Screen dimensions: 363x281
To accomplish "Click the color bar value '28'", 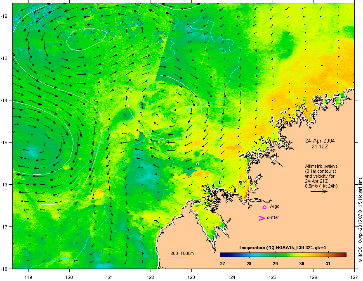I will pyautogui.click(x=249, y=264).
